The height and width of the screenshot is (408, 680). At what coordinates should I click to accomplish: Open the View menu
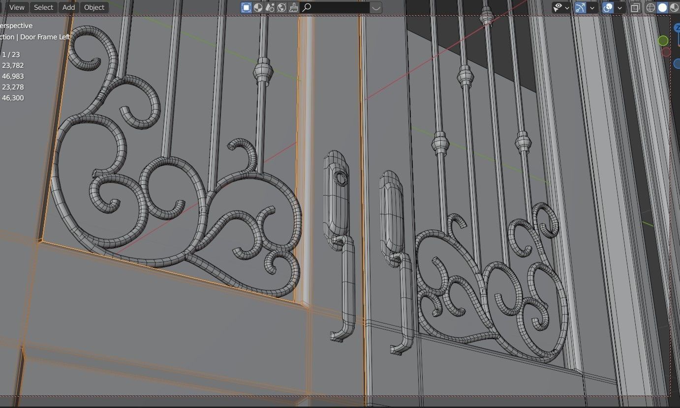17,7
